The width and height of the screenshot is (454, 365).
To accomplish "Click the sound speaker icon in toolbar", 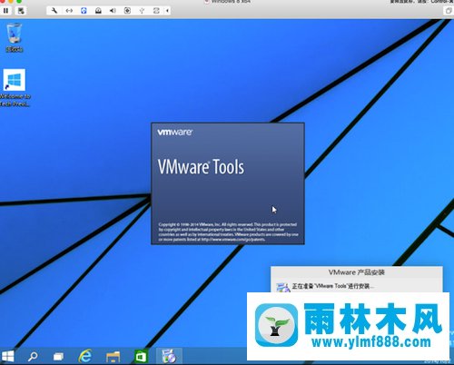I will (x=113, y=11).
